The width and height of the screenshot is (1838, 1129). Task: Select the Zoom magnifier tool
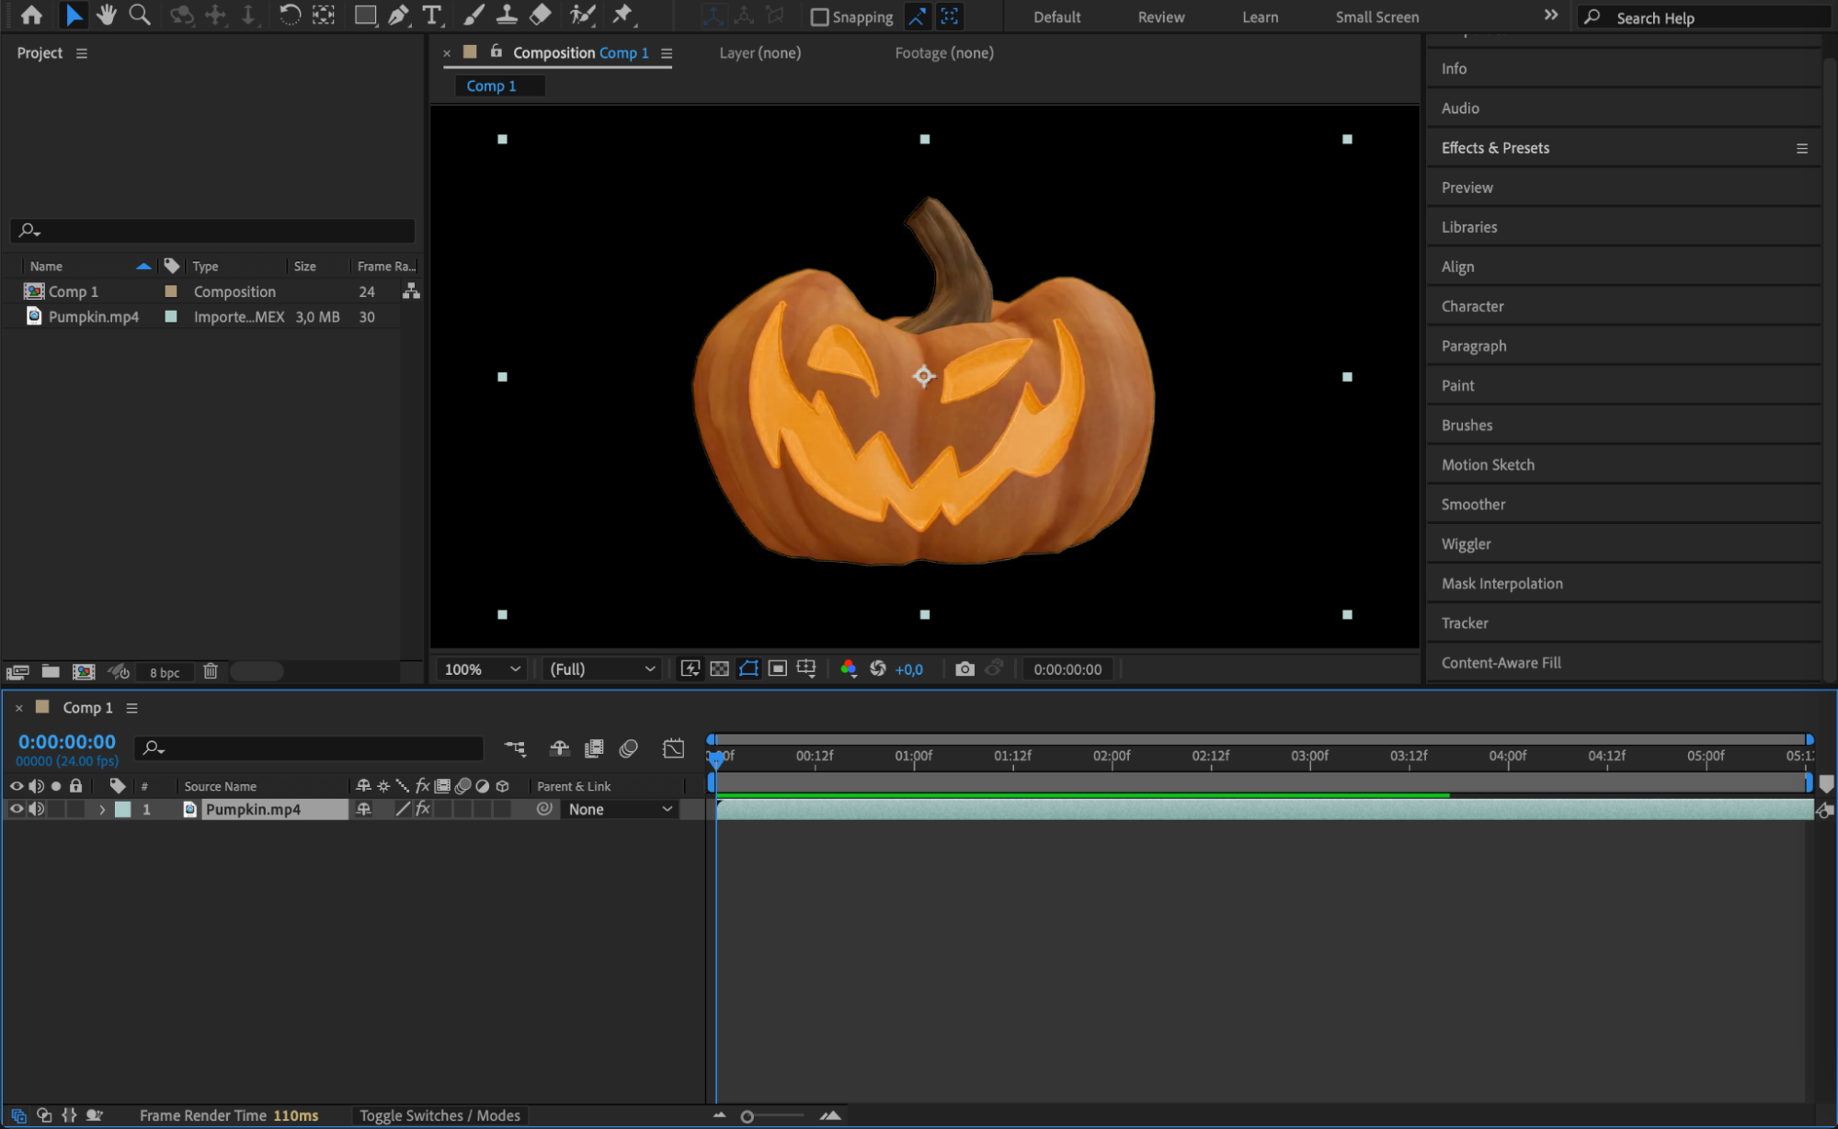tap(140, 15)
